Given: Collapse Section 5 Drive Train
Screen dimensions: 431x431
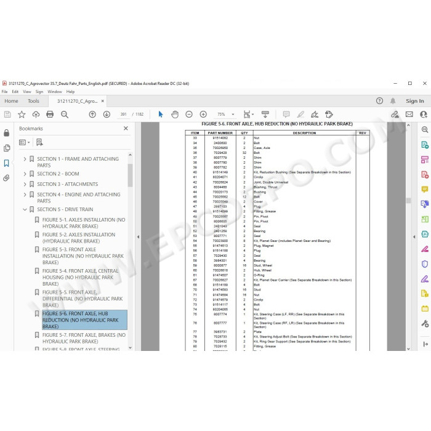Looking at the screenshot, I should (25, 209).
